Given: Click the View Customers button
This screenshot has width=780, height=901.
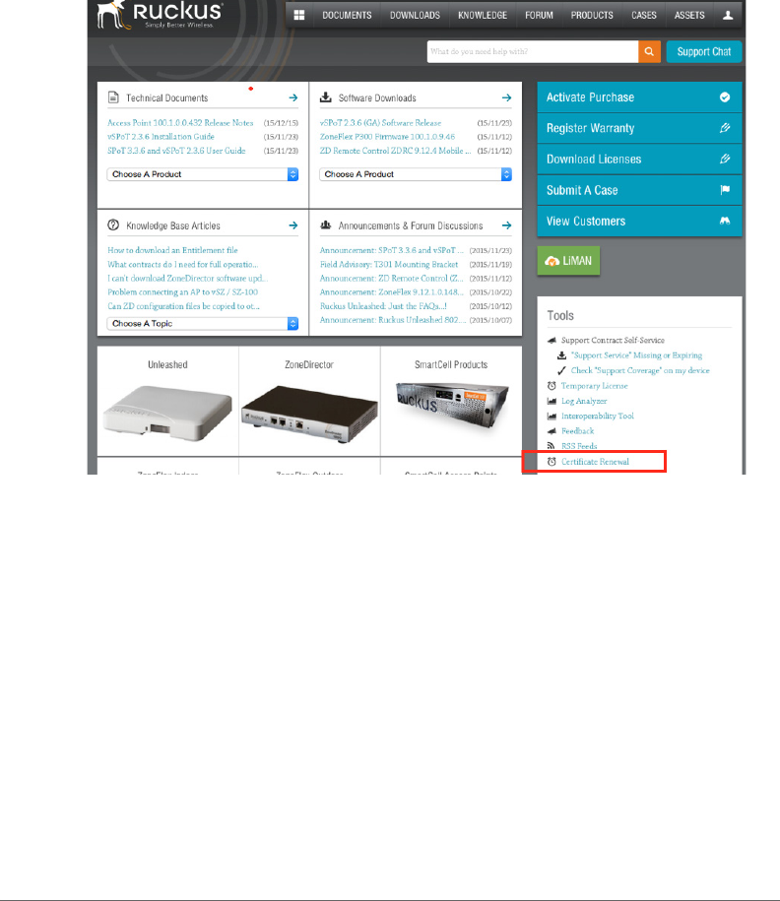Looking at the screenshot, I should pos(640,222).
